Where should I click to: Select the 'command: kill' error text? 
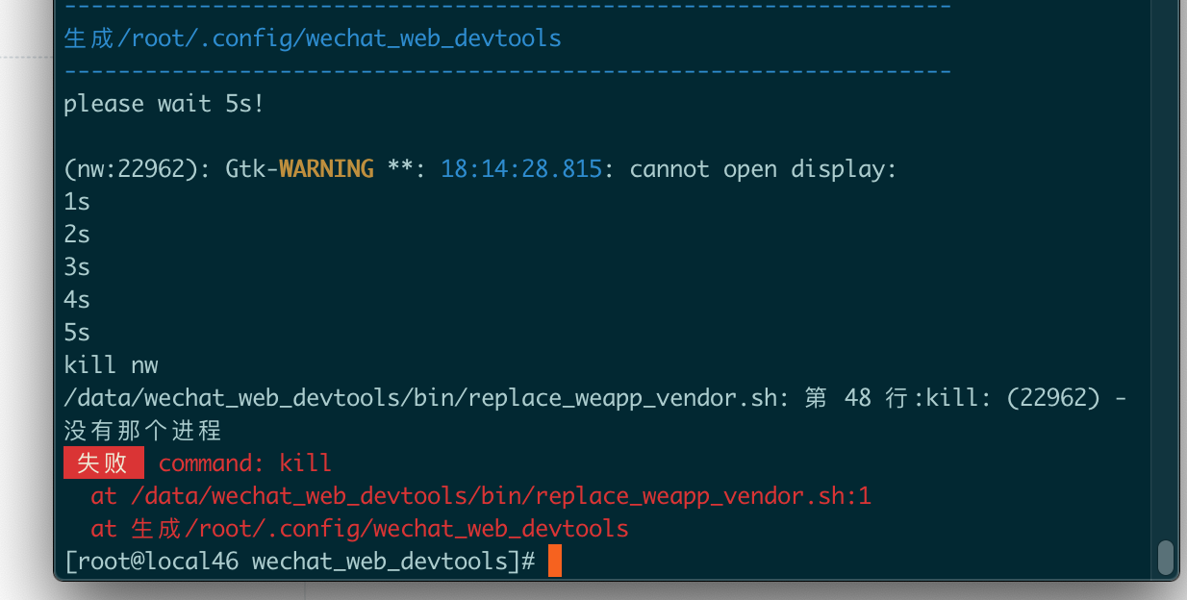245,462
